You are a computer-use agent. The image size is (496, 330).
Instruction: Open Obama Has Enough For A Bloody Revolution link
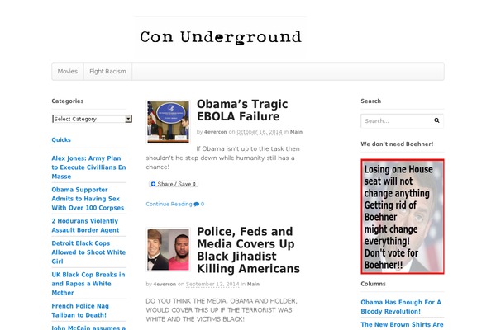[x=401, y=307]
